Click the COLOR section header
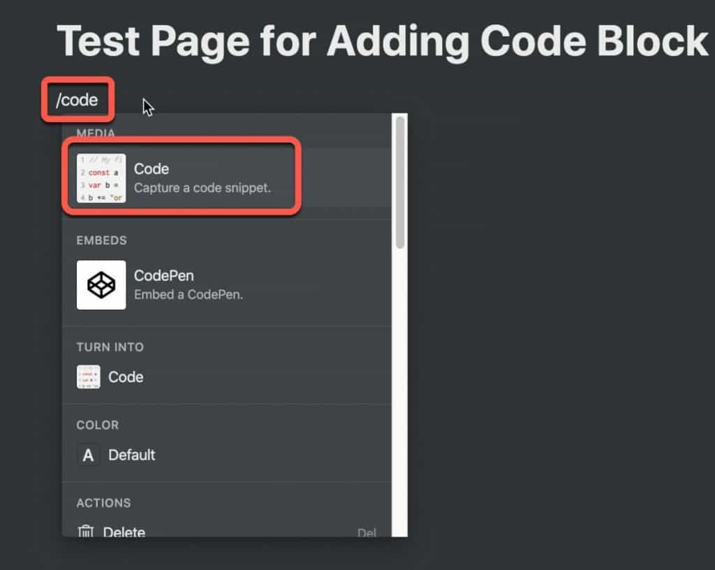Screen dimensions: 715x570 98,425
